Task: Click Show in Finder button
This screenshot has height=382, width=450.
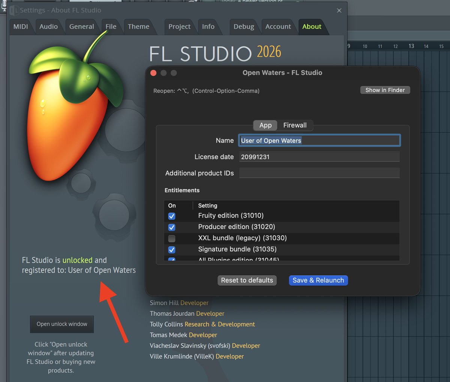Action: [385, 90]
